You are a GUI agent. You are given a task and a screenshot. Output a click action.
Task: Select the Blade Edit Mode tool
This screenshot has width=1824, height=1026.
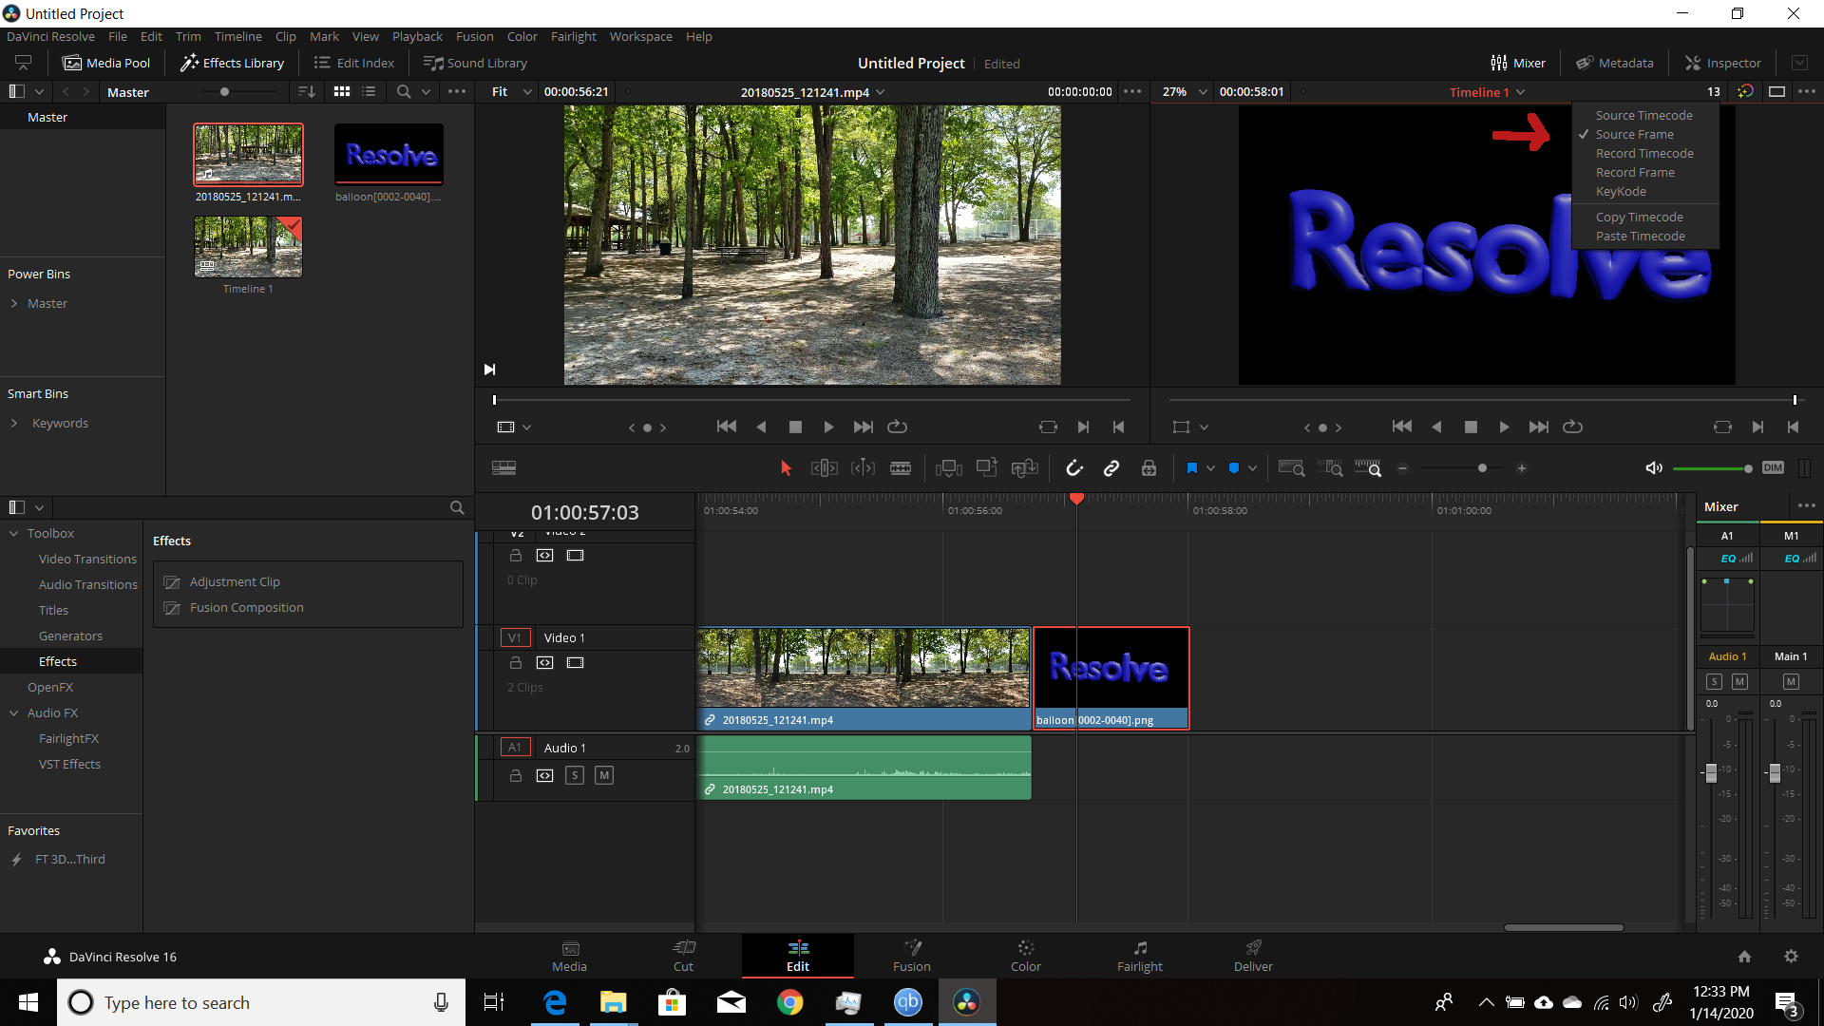901,468
